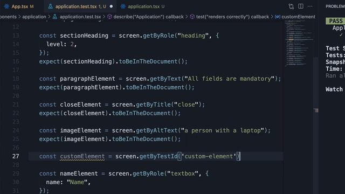Click sectionHeading variable on line 13
Viewport: 345px width, 194px height.
pos(84,36)
